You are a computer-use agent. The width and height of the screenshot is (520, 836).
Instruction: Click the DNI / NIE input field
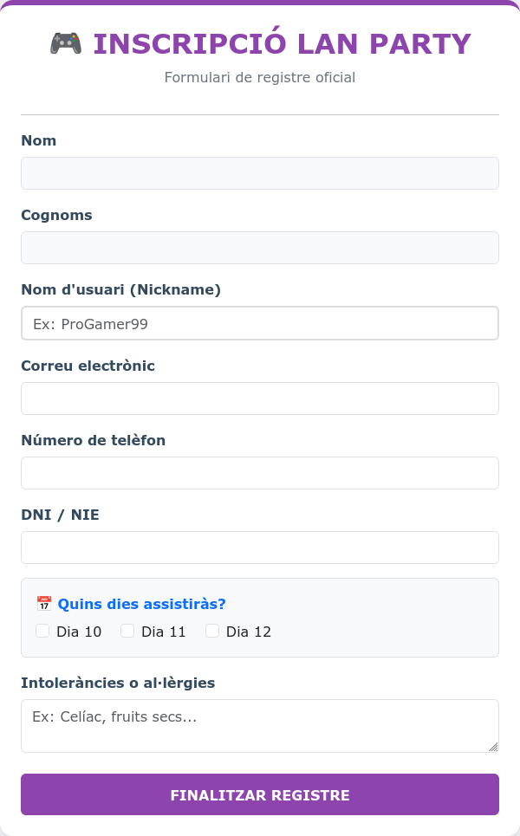[x=260, y=548]
